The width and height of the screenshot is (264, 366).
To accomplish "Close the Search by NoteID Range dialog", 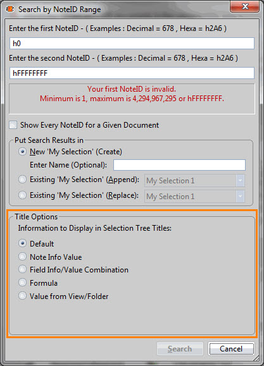I will click(x=244, y=6).
